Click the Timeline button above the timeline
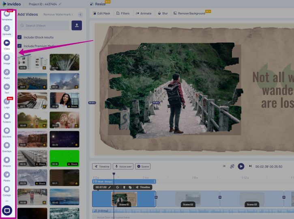The image size is (294, 219). click(x=102, y=167)
